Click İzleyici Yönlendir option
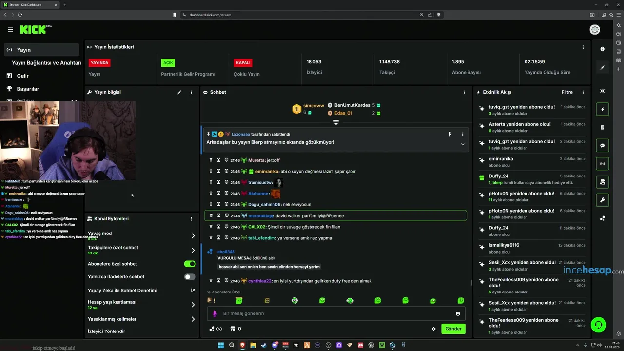 point(106,331)
